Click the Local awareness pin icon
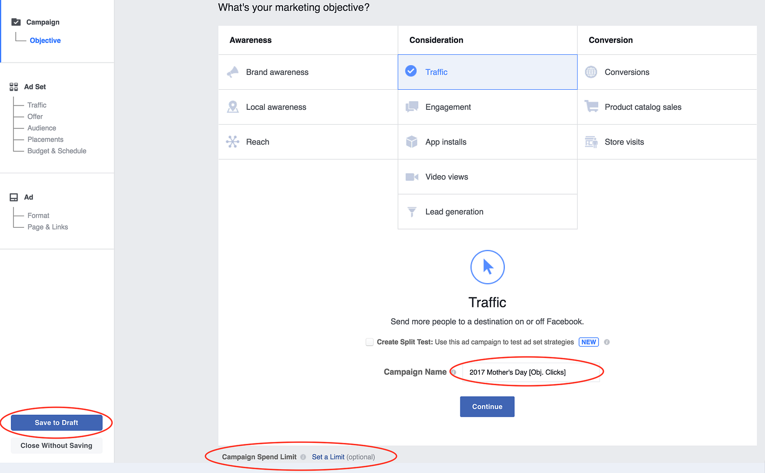765x473 pixels. point(233,107)
